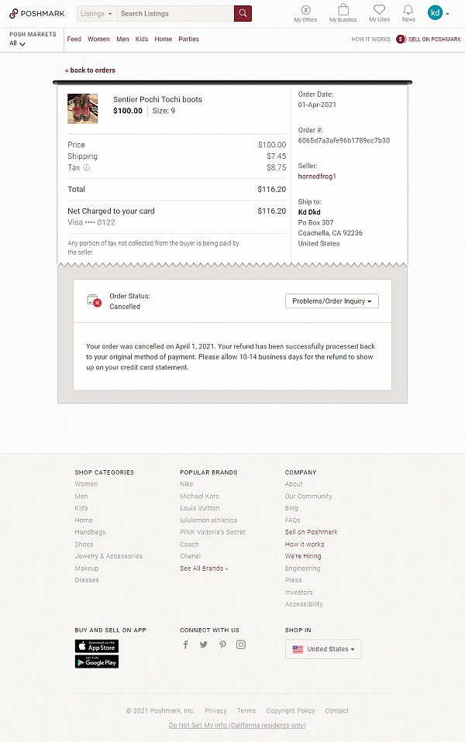Screen dimensions: 465x742
Task: Open the Facebook social icon
Action: 184,644
